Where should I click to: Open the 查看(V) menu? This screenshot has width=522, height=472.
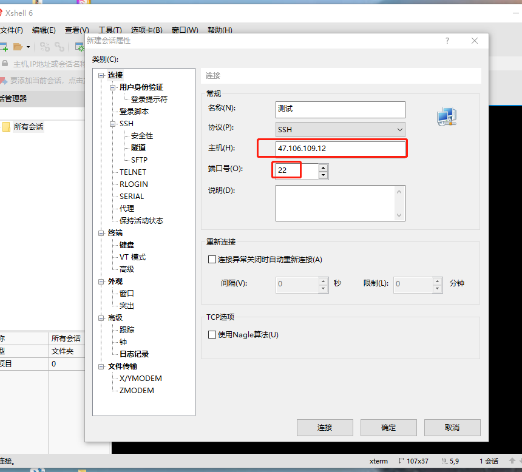pos(77,30)
